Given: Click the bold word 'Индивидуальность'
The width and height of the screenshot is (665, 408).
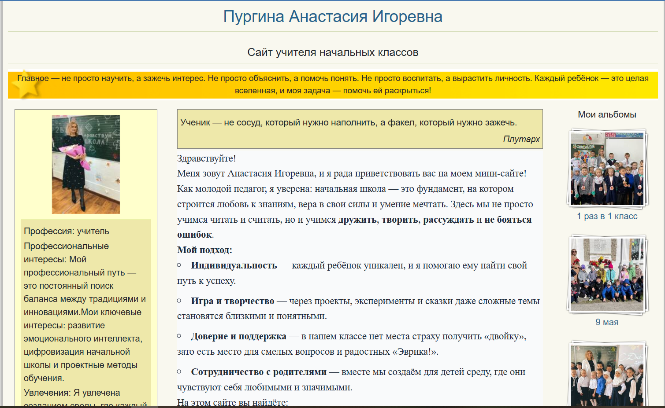Looking at the screenshot, I should point(234,265).
